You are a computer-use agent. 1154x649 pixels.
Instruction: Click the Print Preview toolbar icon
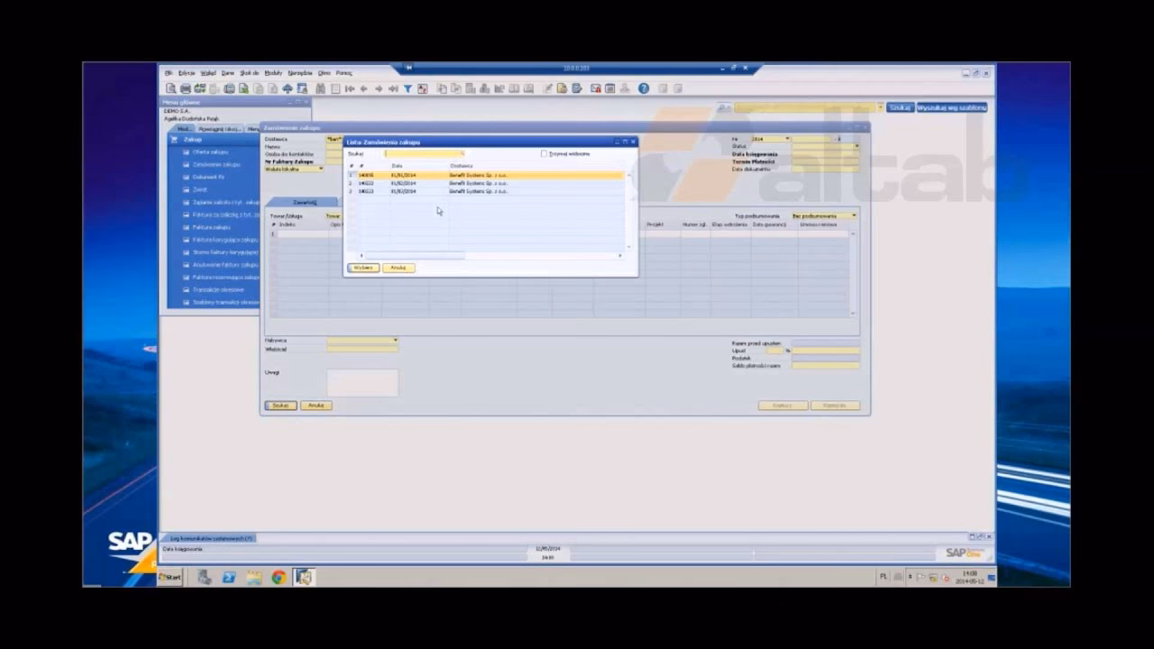(170, 88)
